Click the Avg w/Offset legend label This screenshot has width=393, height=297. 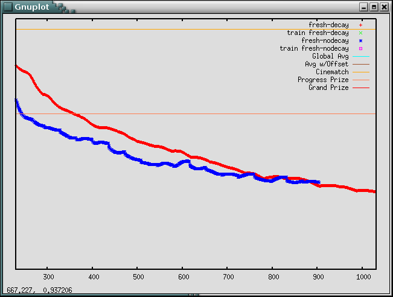point(327,64)
